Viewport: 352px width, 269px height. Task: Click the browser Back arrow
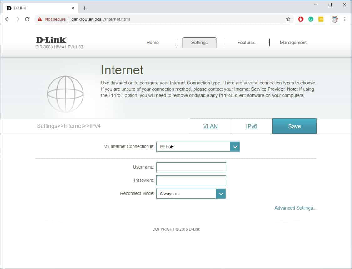7,19
